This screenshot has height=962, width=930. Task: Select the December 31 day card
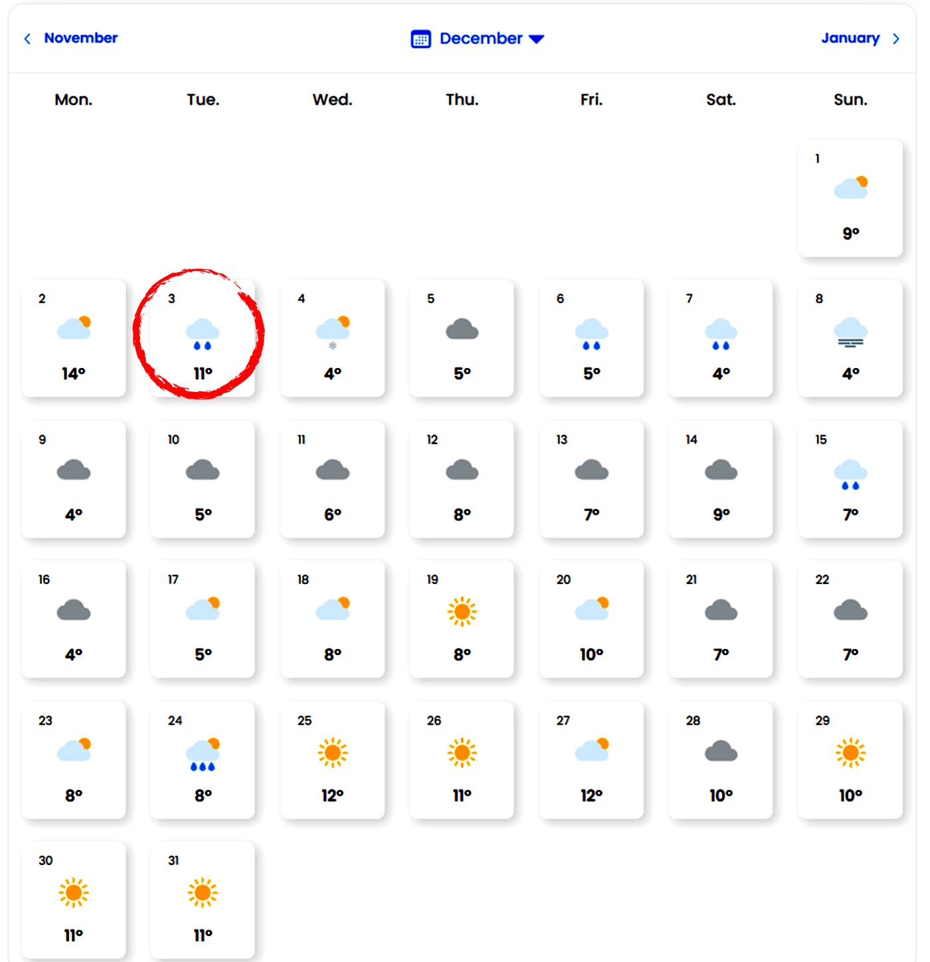tap(203, 900)
